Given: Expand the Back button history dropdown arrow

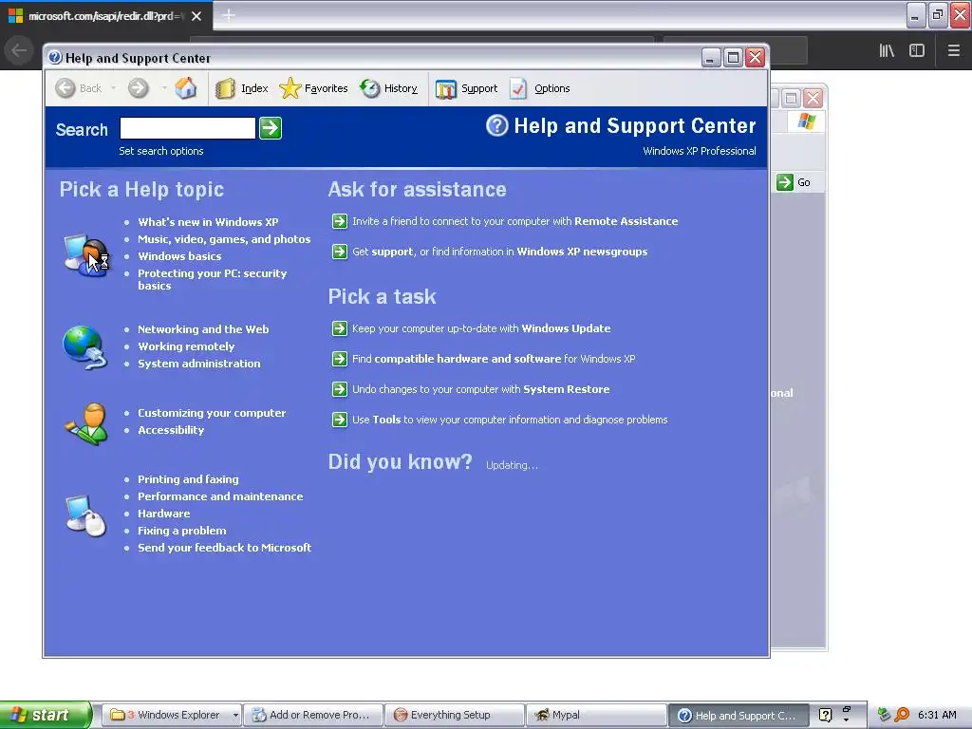Looking at the screenshot, I should pos(114,88).
